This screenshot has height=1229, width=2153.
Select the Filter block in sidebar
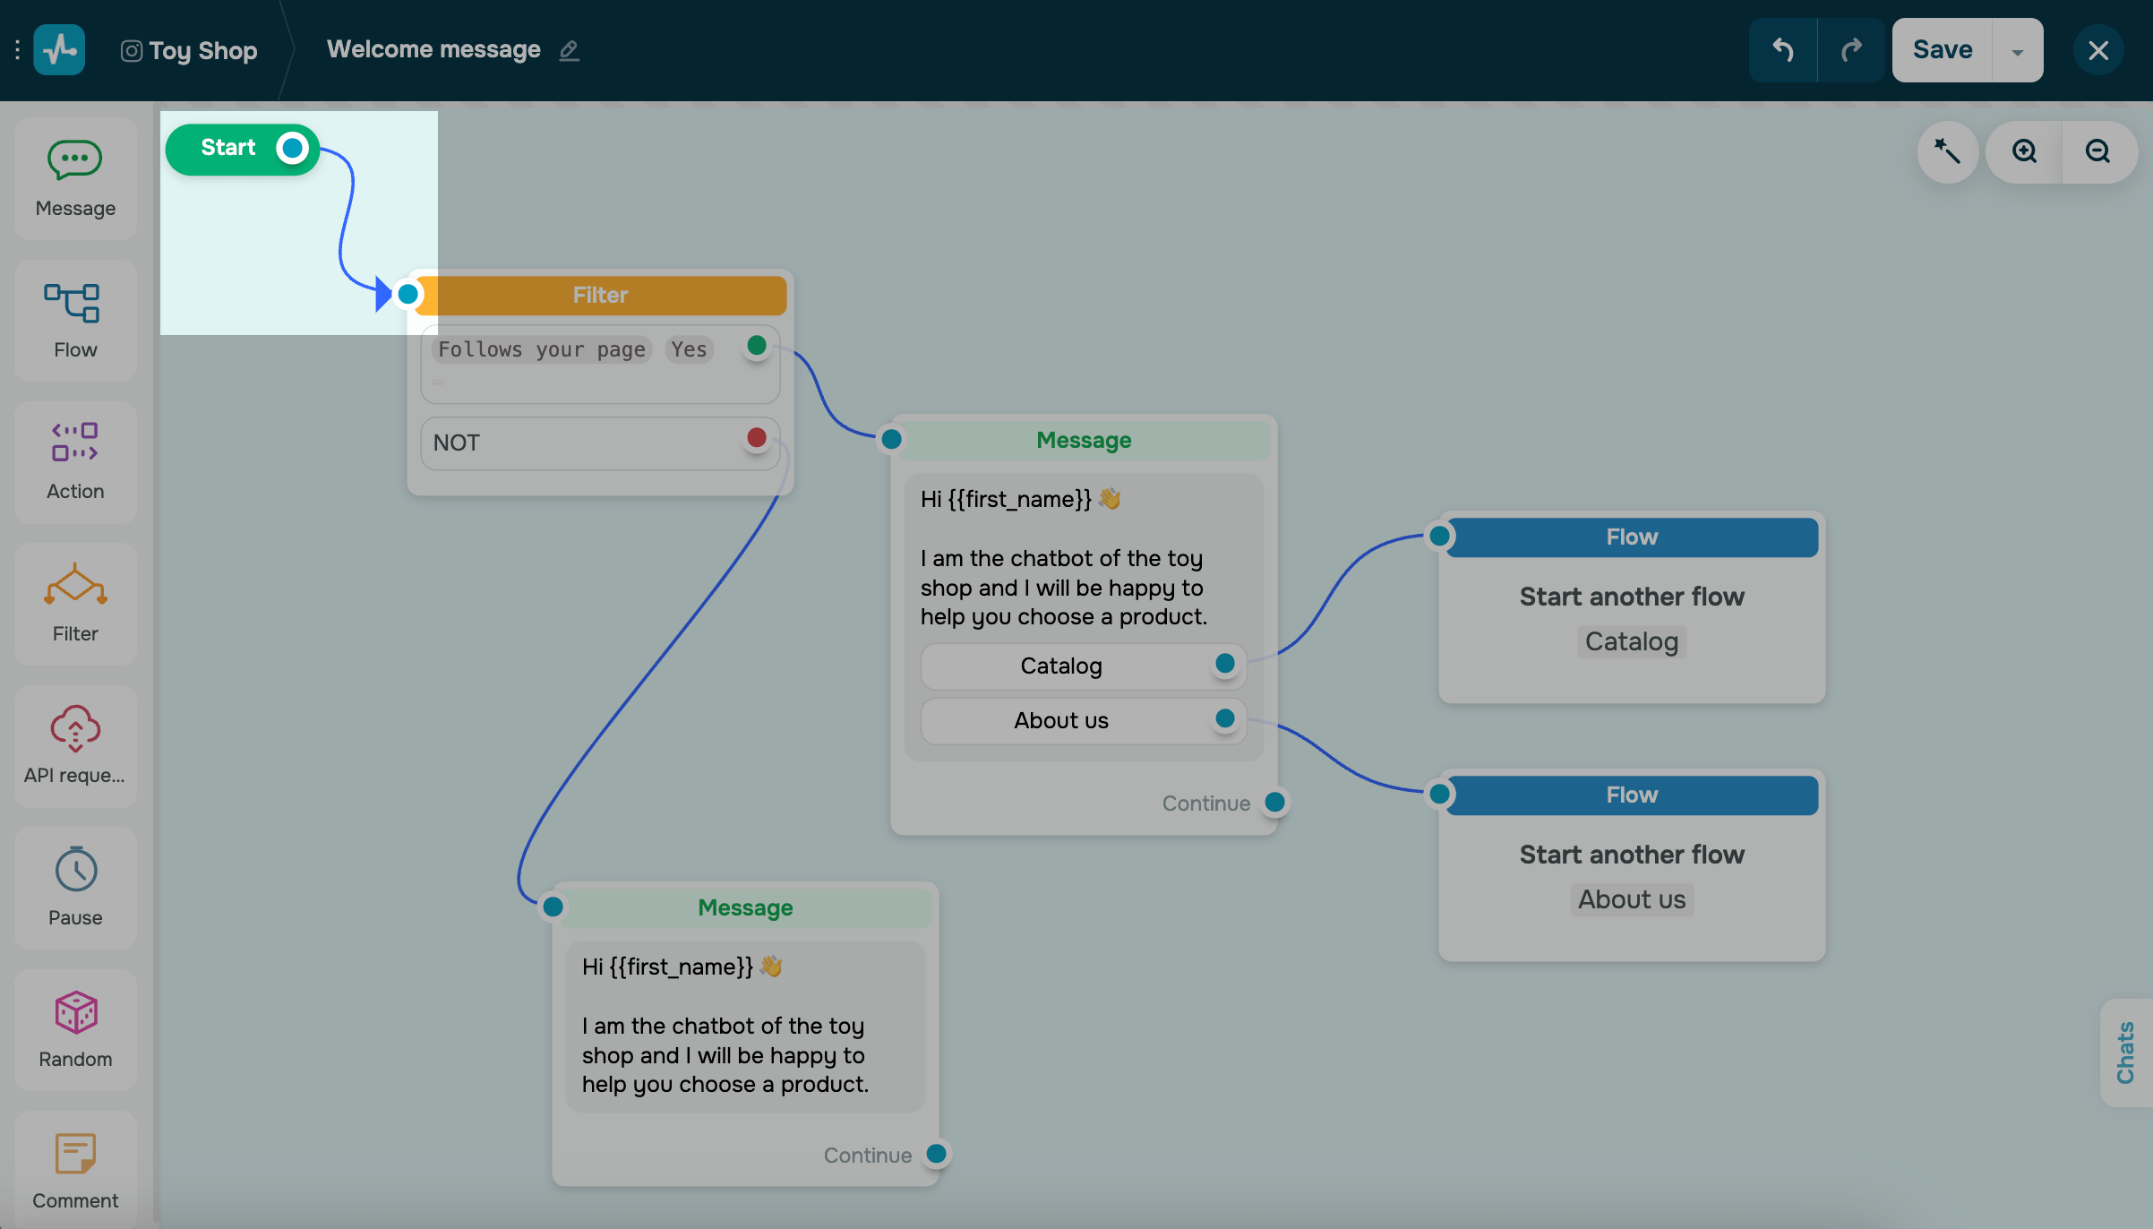coord(75,603)
